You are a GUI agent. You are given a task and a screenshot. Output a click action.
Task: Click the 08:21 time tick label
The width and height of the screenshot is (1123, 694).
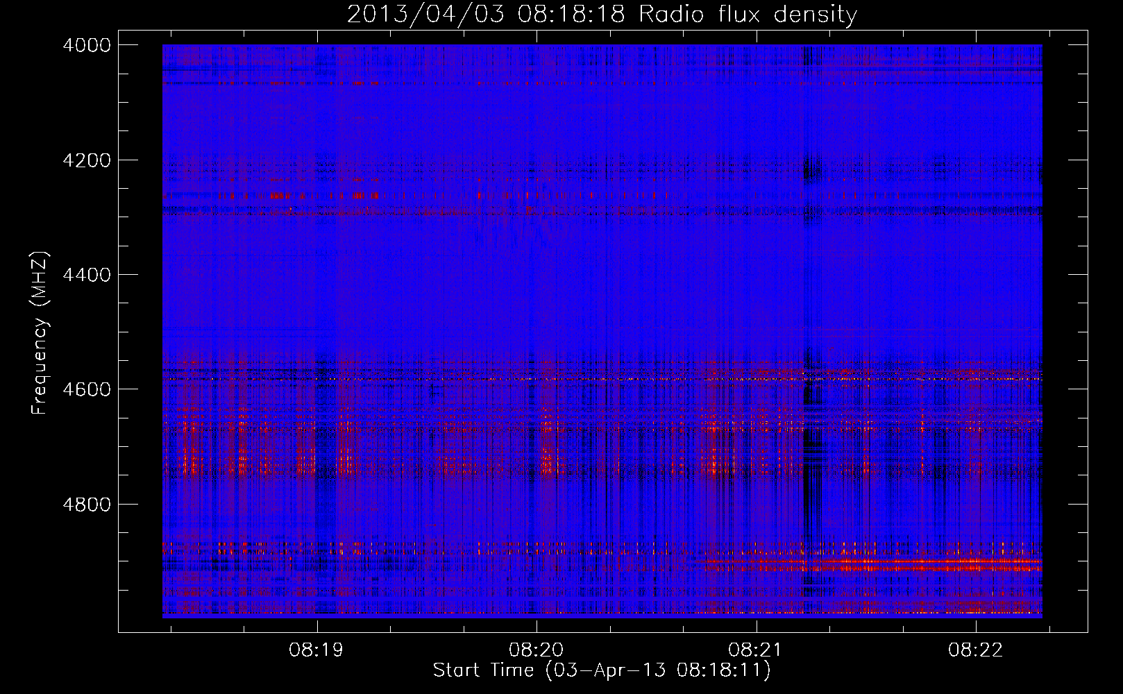pyautogui.click(x=756, y=650)
